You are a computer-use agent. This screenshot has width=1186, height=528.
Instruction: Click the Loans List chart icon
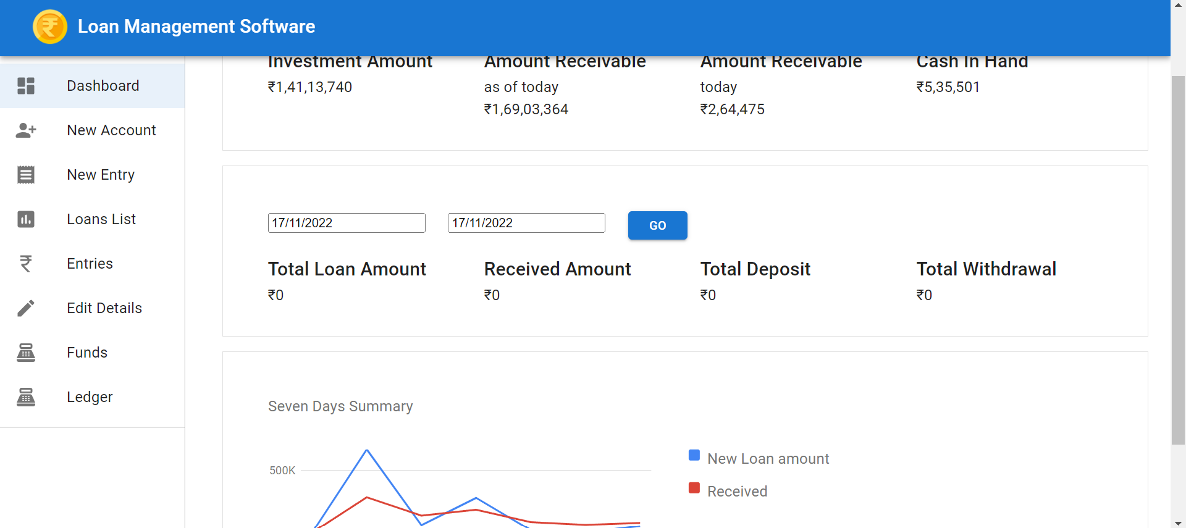click(26, 219)
